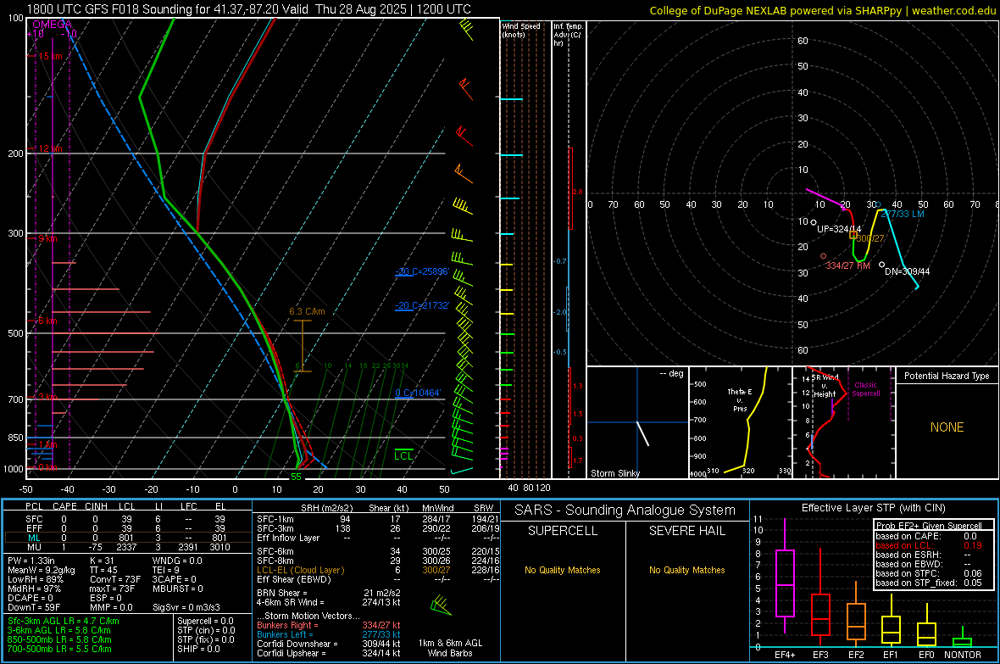This screenshot has height=664, width=1000.
Task: Click the Corfidi Downshear = 309/44 kt line
Action: pyautogui.click(x=329, y=644)
